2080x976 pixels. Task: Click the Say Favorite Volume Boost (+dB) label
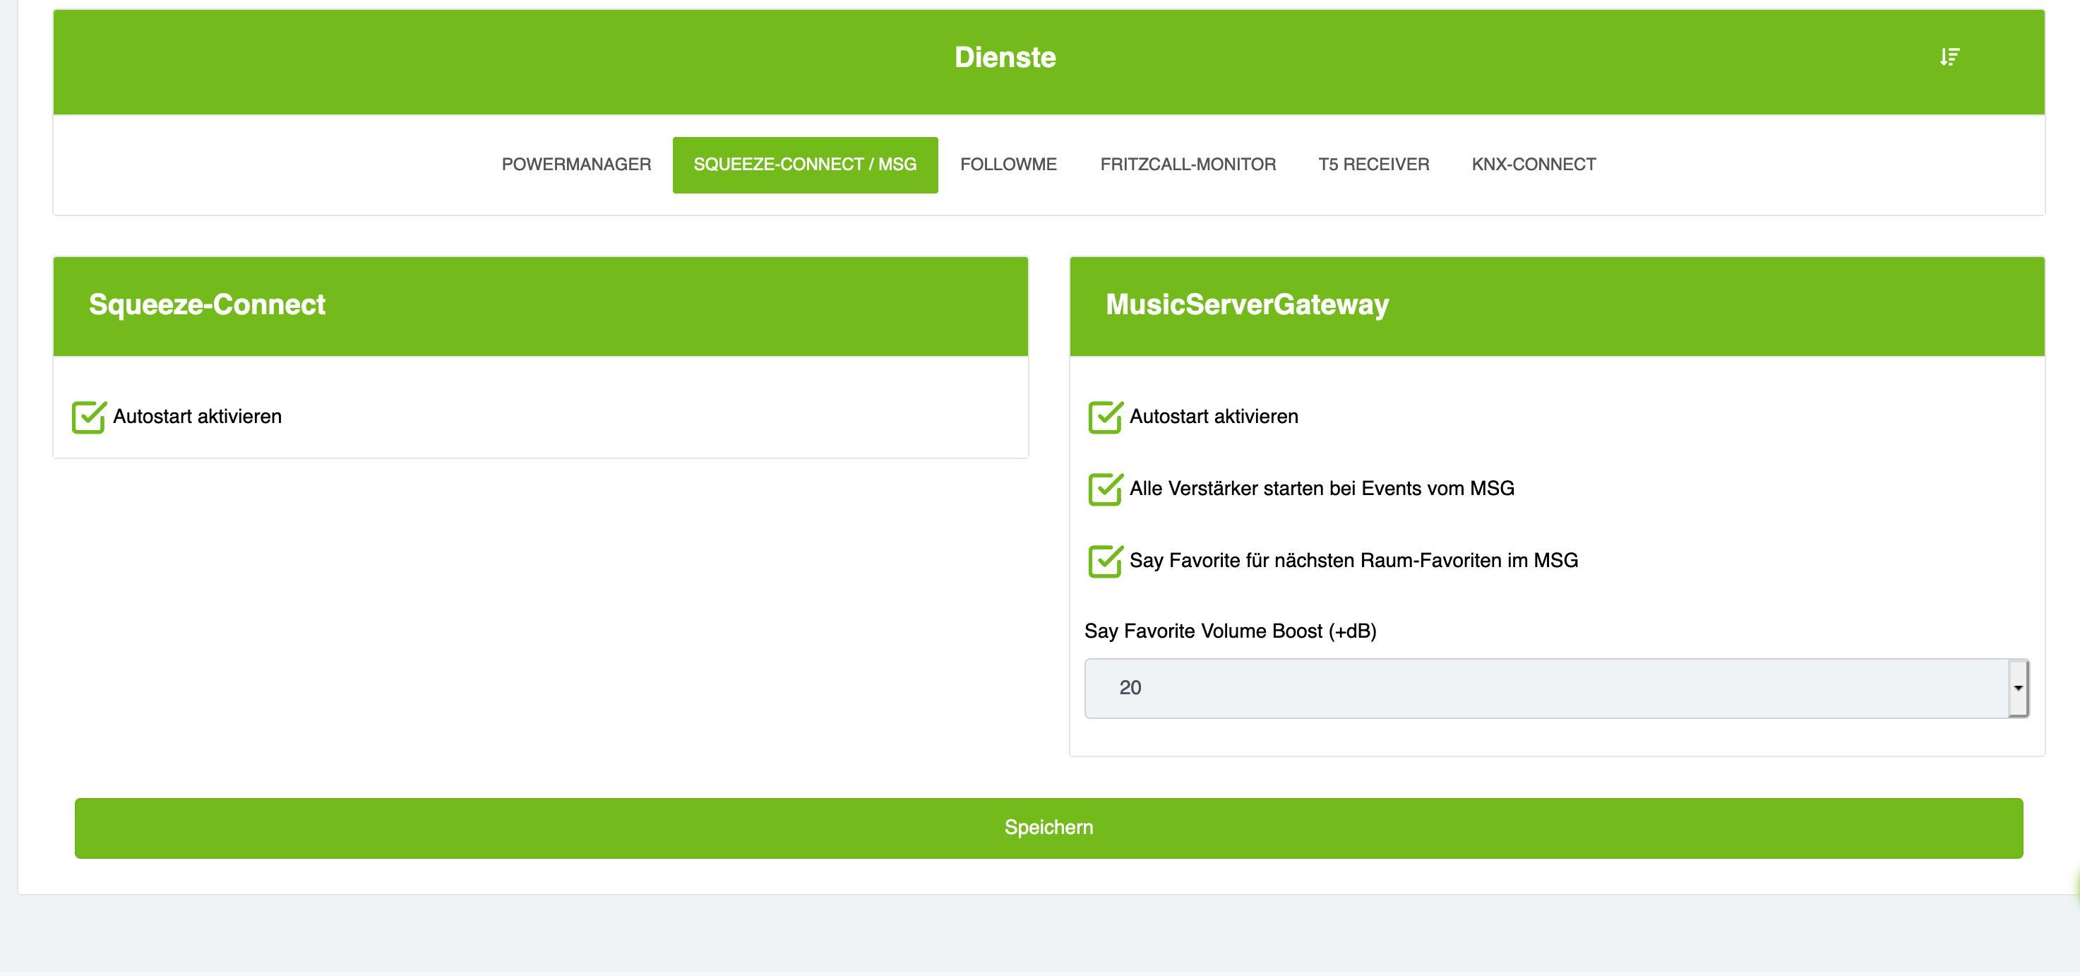(x=1230, y=631)
